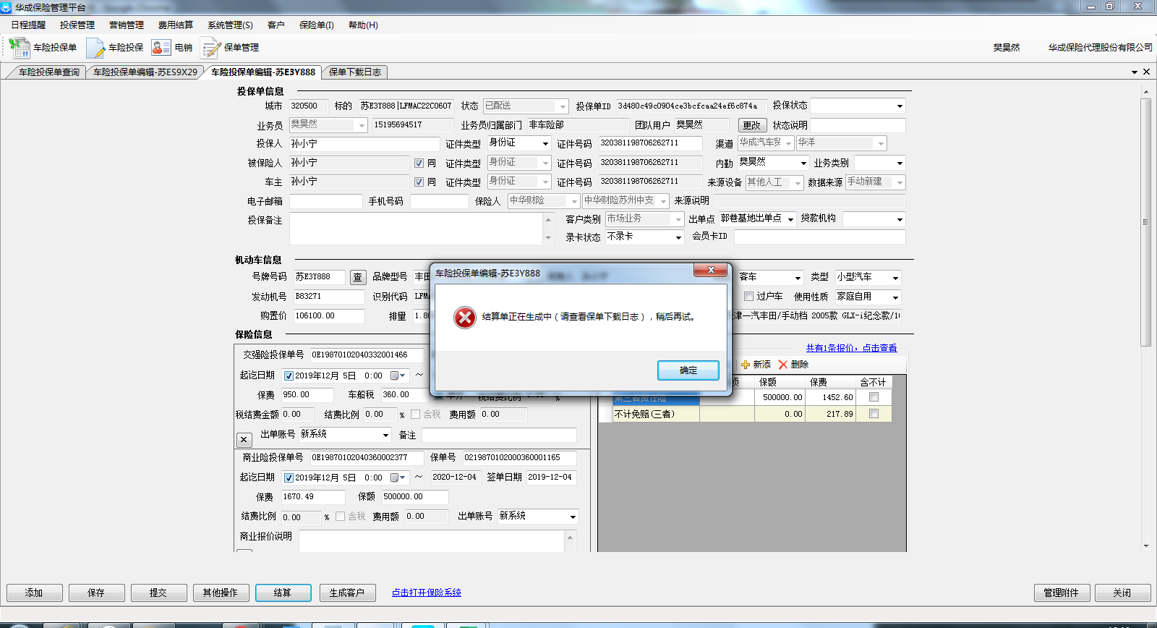Click the 电子邮箱 input field
Image resolution: width=1157 pixels, height=628 pixels.
pyautogui.click(x=325, y=201)
